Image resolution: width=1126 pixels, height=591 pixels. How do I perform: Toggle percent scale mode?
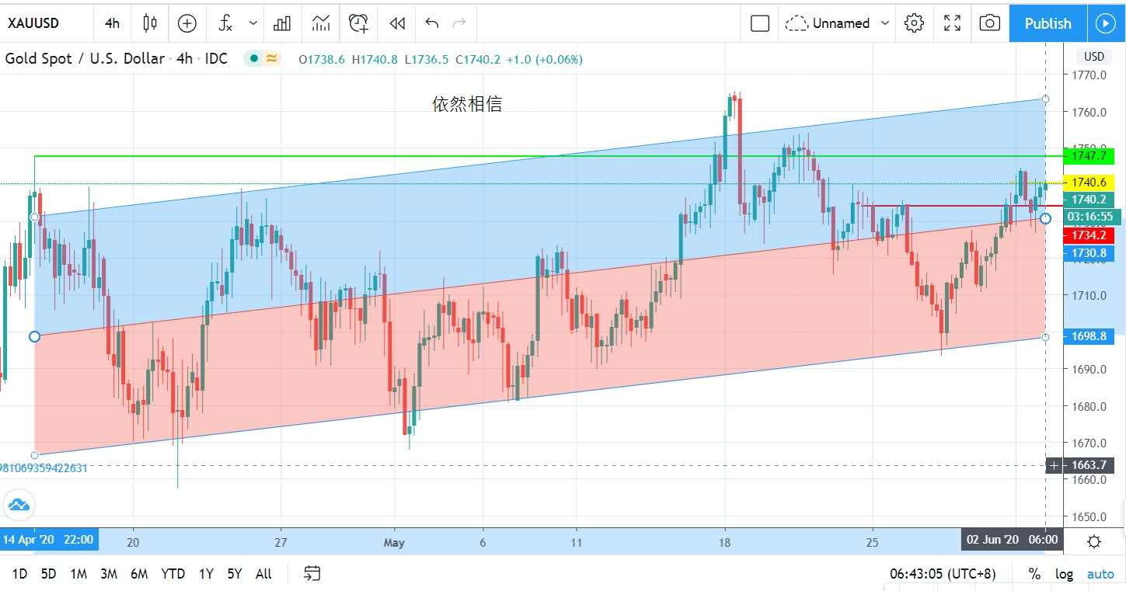tap(1034, 574)
